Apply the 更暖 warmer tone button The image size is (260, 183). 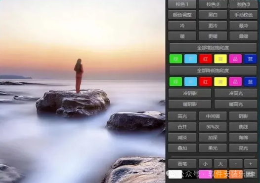tap(213, 36)
